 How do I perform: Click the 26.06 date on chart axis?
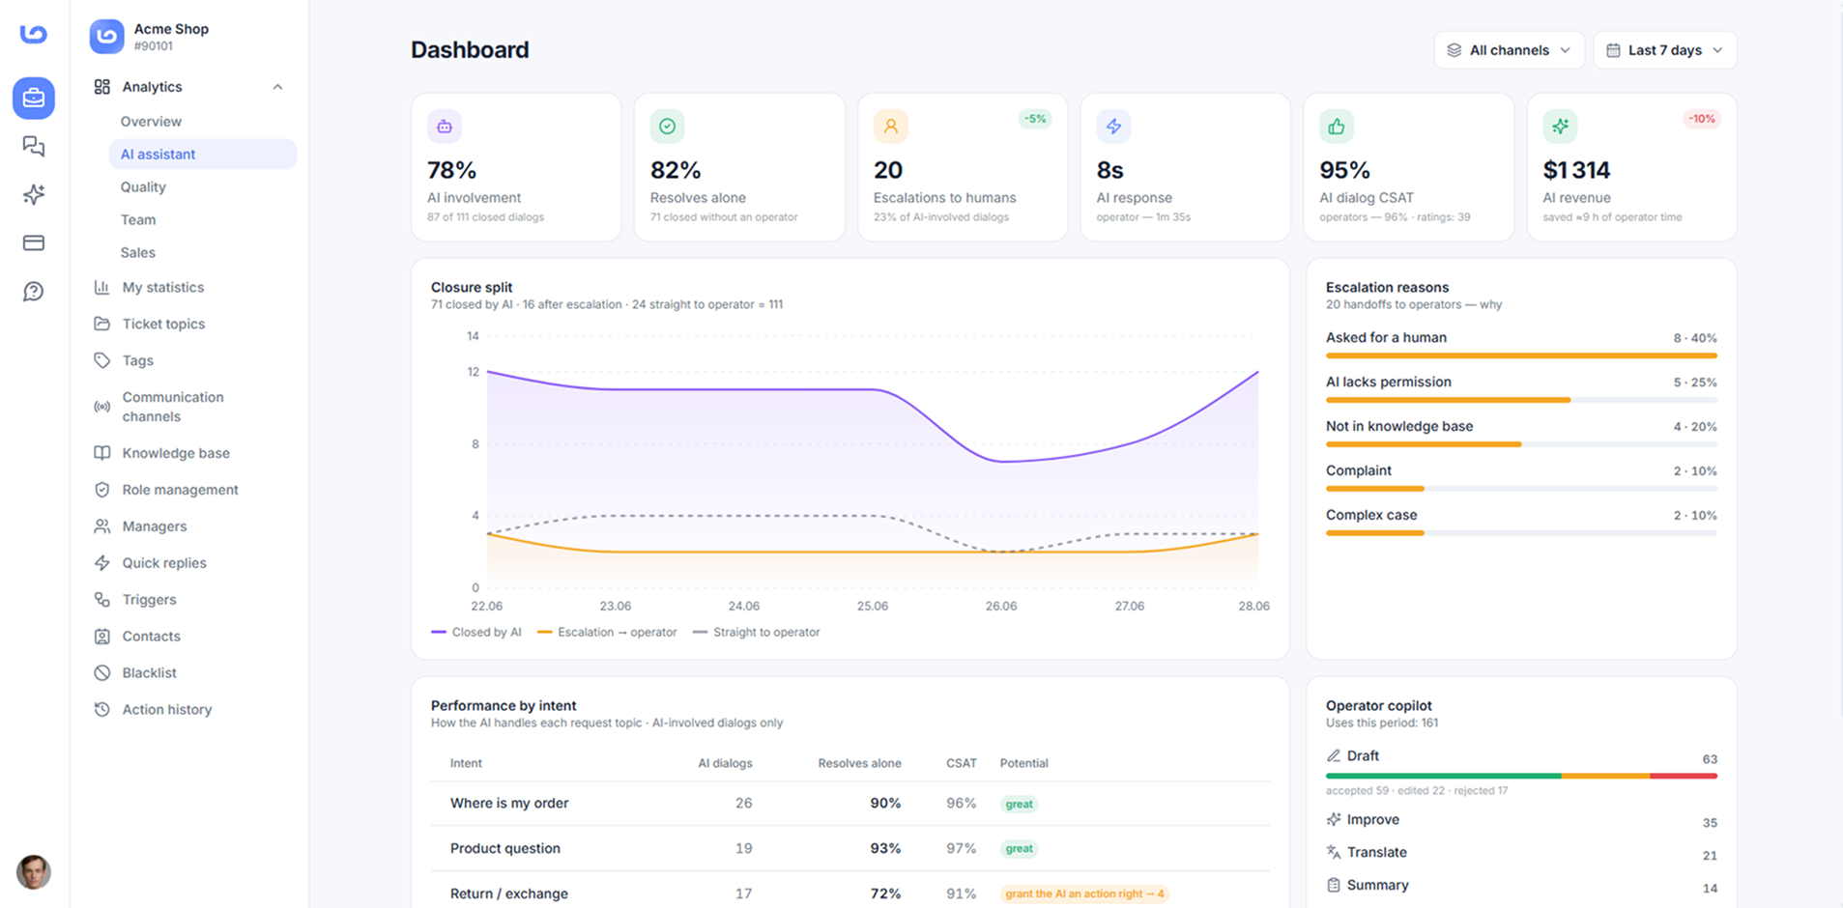coord(1001,607)
